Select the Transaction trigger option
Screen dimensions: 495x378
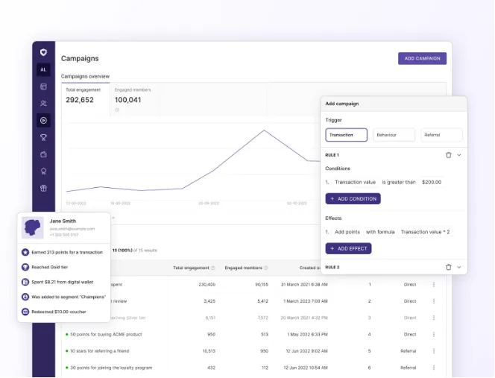347,135
